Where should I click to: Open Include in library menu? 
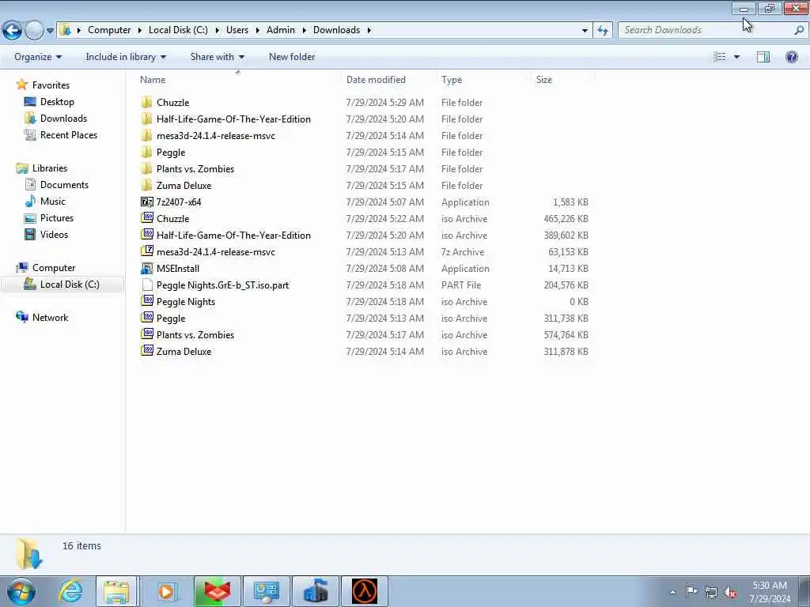(126, 57)
